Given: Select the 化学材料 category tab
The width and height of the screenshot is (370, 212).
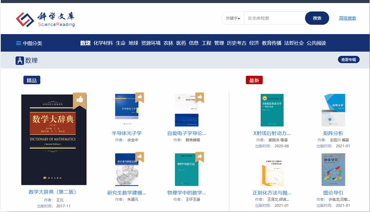Looking at the screenshot, I should (103, 43).
